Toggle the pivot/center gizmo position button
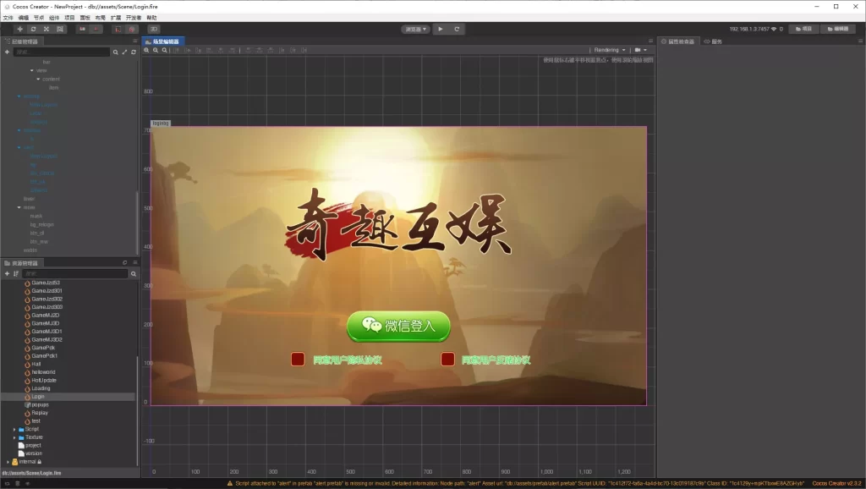This screenshot has width=866, height=489. pos(82,30)
